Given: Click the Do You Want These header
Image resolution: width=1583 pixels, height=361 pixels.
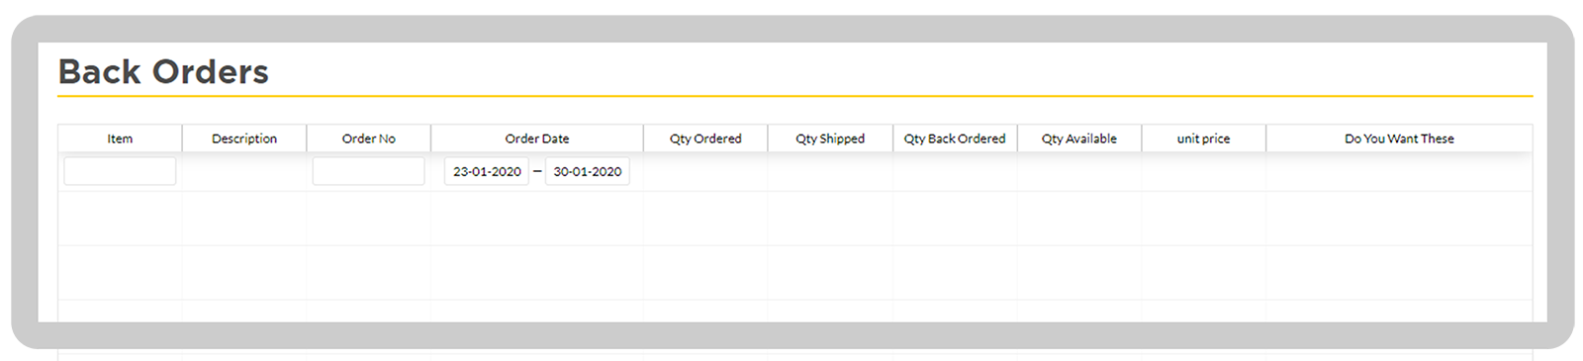Looking at the screenshot, I should [1399, 138].
